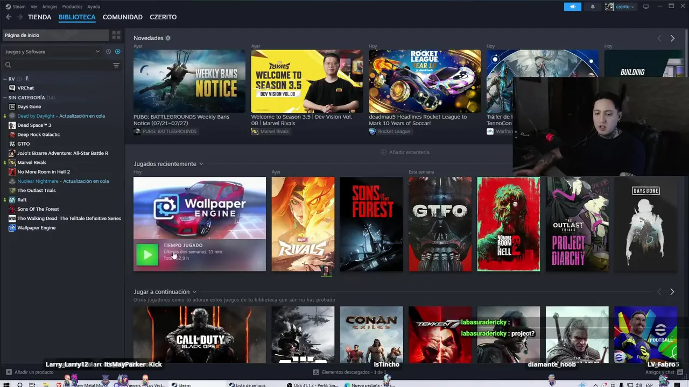Screen dimensions: 689x387
Task: Click Página de inicio in the sidebar
Action: point(55,35)
